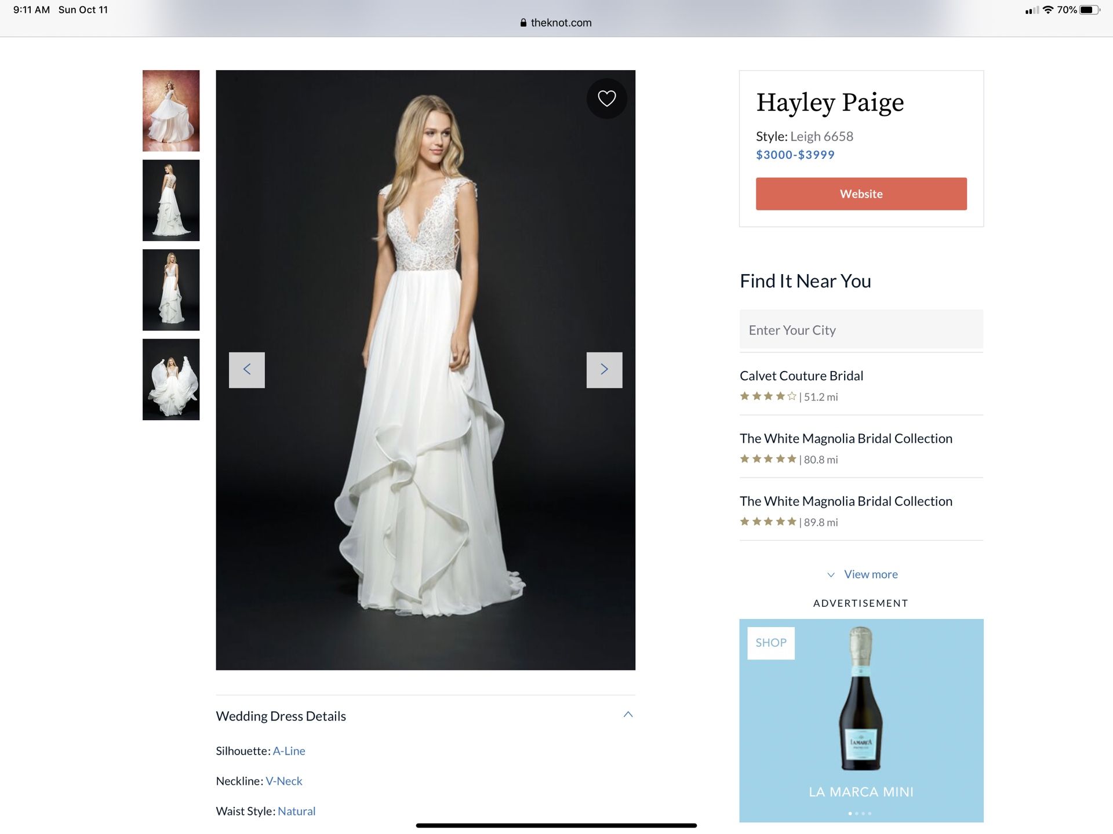This screenshot has width=1113, height=834.
Task: Click the next image arrow on the carousel
Action: click(x=605, y=369)
